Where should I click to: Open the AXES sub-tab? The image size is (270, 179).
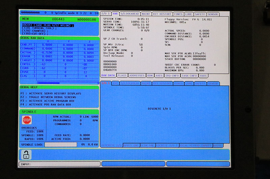[x=159, y=76]
